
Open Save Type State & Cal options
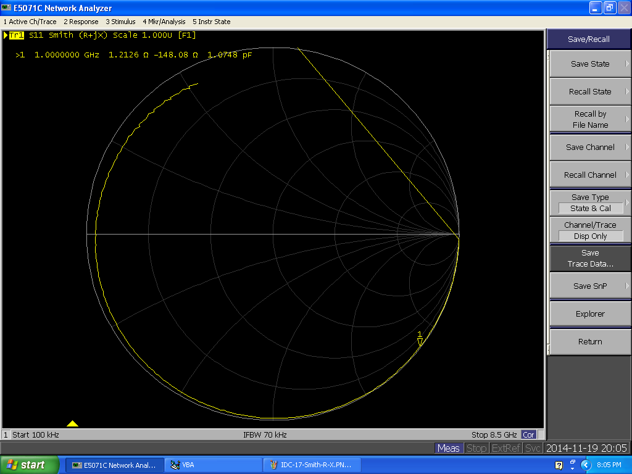coord(589,202)
